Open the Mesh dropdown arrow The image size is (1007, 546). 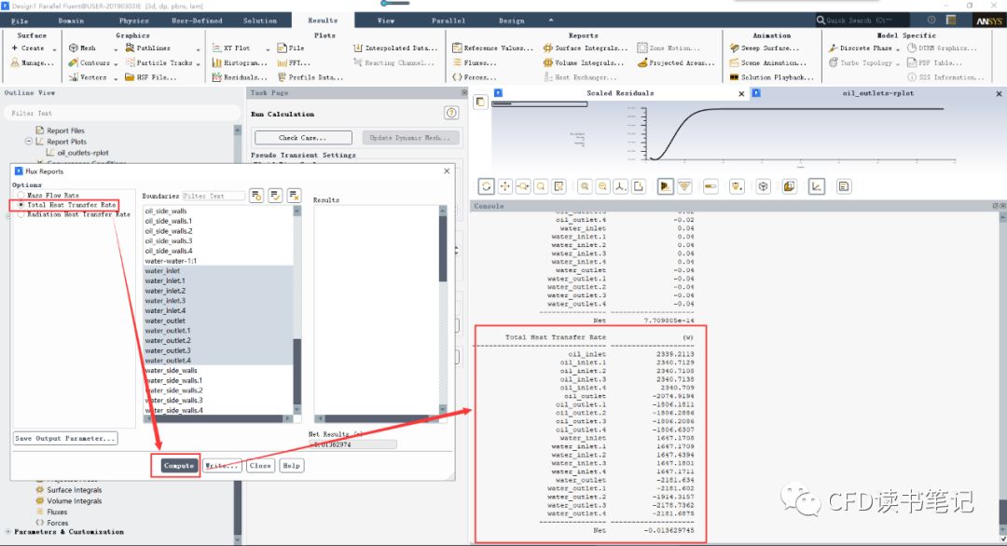[116, 48]
